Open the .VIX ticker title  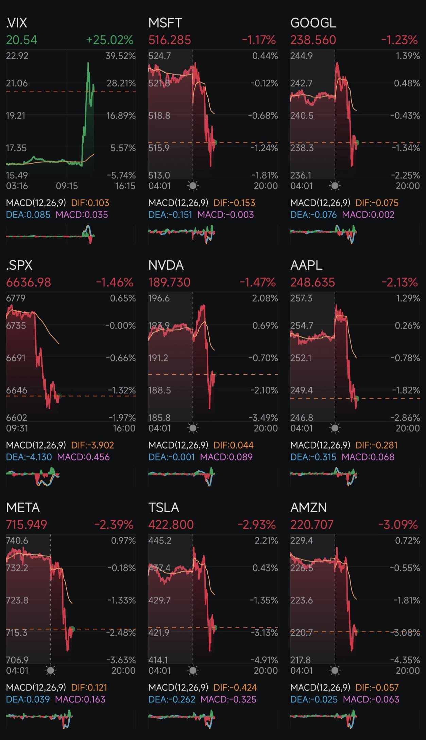point(17,23)
